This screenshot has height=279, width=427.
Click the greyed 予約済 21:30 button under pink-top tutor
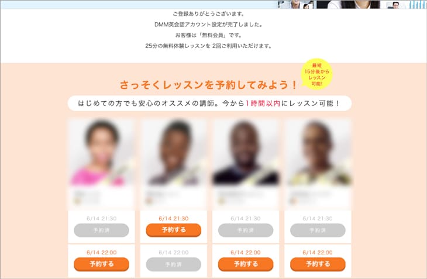click(x=101, y=230)
